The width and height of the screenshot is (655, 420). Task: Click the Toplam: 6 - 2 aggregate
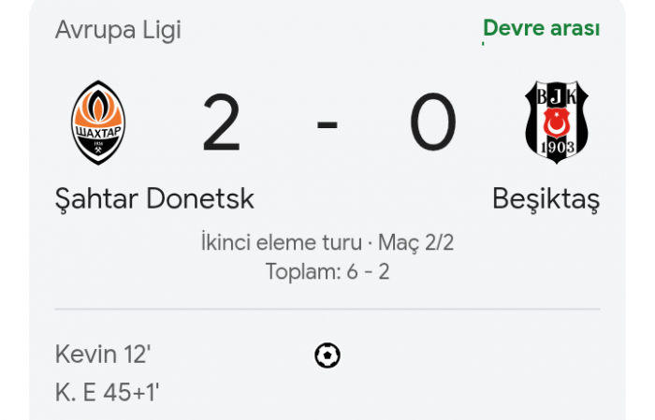(327, 271)
